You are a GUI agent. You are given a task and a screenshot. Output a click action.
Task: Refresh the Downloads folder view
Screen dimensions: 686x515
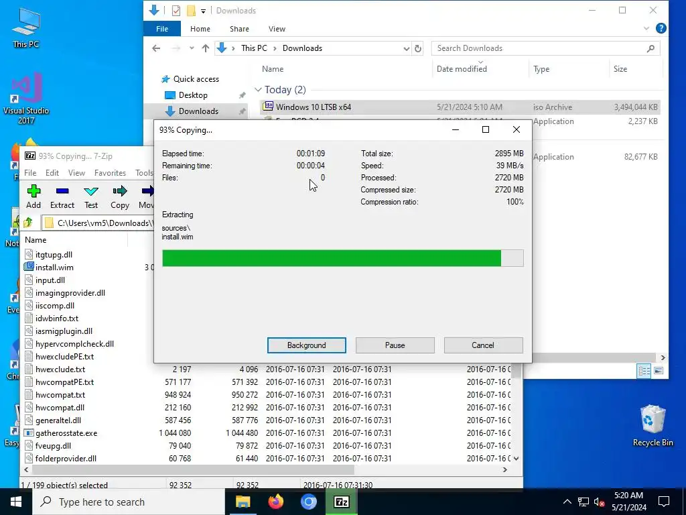pos(418,48)
